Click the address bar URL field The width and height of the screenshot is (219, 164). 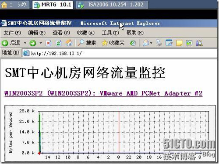pyautogui.click(x=120, y=53)
